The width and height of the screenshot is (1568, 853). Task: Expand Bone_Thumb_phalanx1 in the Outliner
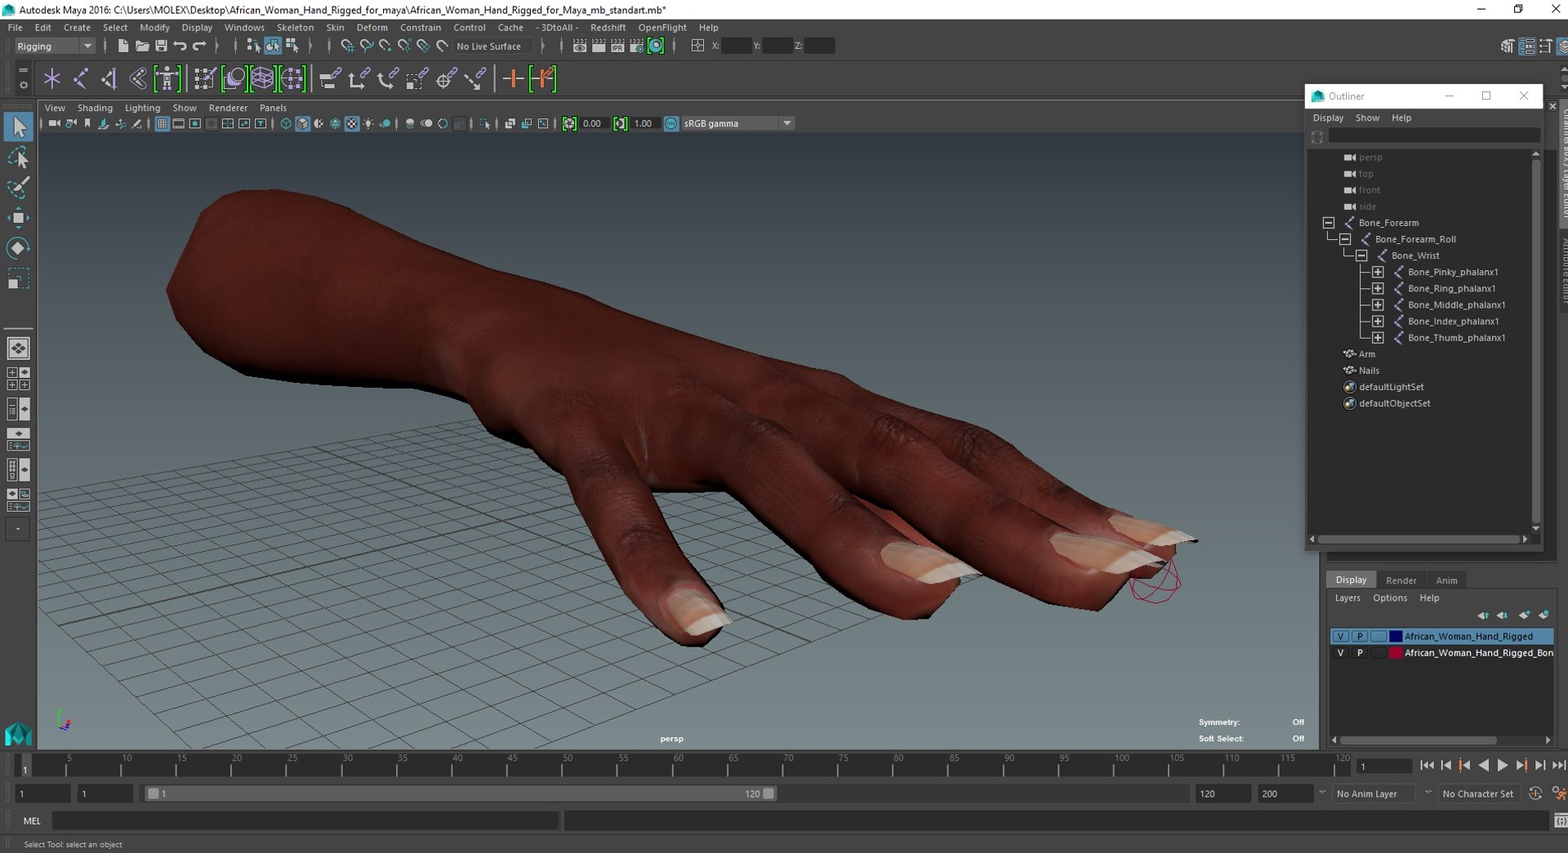1378,338
